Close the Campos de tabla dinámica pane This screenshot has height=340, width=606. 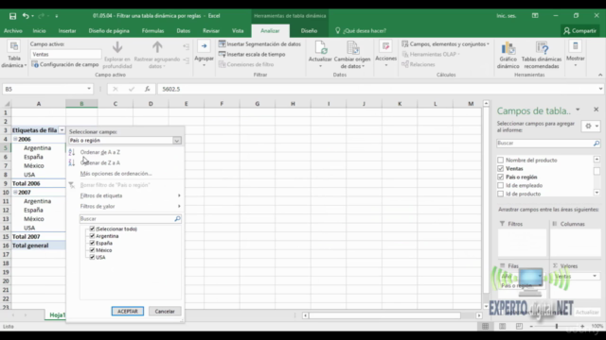[x=596, y=110]
